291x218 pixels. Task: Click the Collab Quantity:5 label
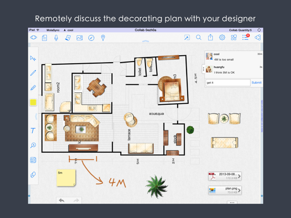[x=240, y=30]
